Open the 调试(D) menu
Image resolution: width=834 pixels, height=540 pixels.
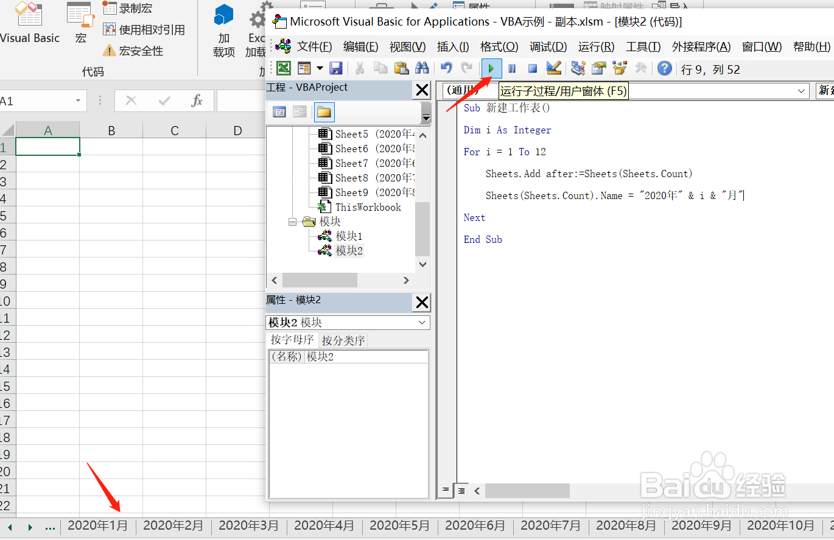click(x=548, y=47)
